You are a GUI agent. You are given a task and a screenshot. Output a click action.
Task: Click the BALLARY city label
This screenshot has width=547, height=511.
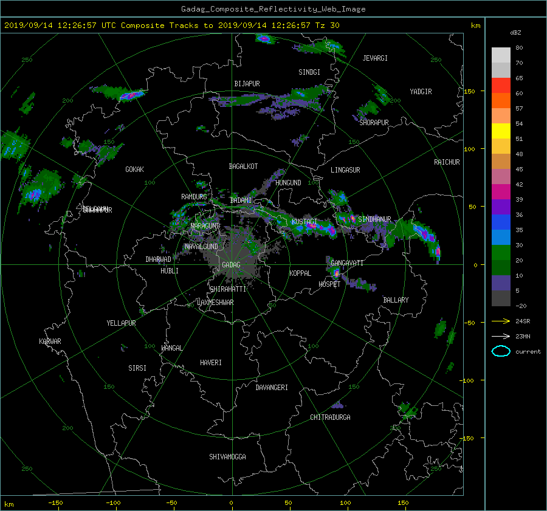click(396, 300)
